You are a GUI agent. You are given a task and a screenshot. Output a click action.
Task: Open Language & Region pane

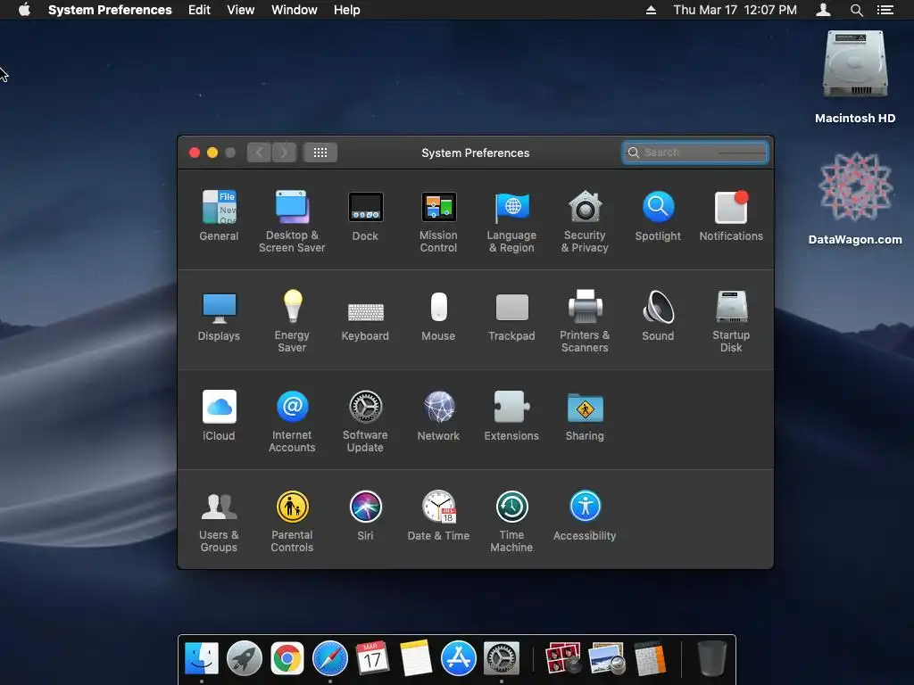pyautogui.click(x=511, y=221)
